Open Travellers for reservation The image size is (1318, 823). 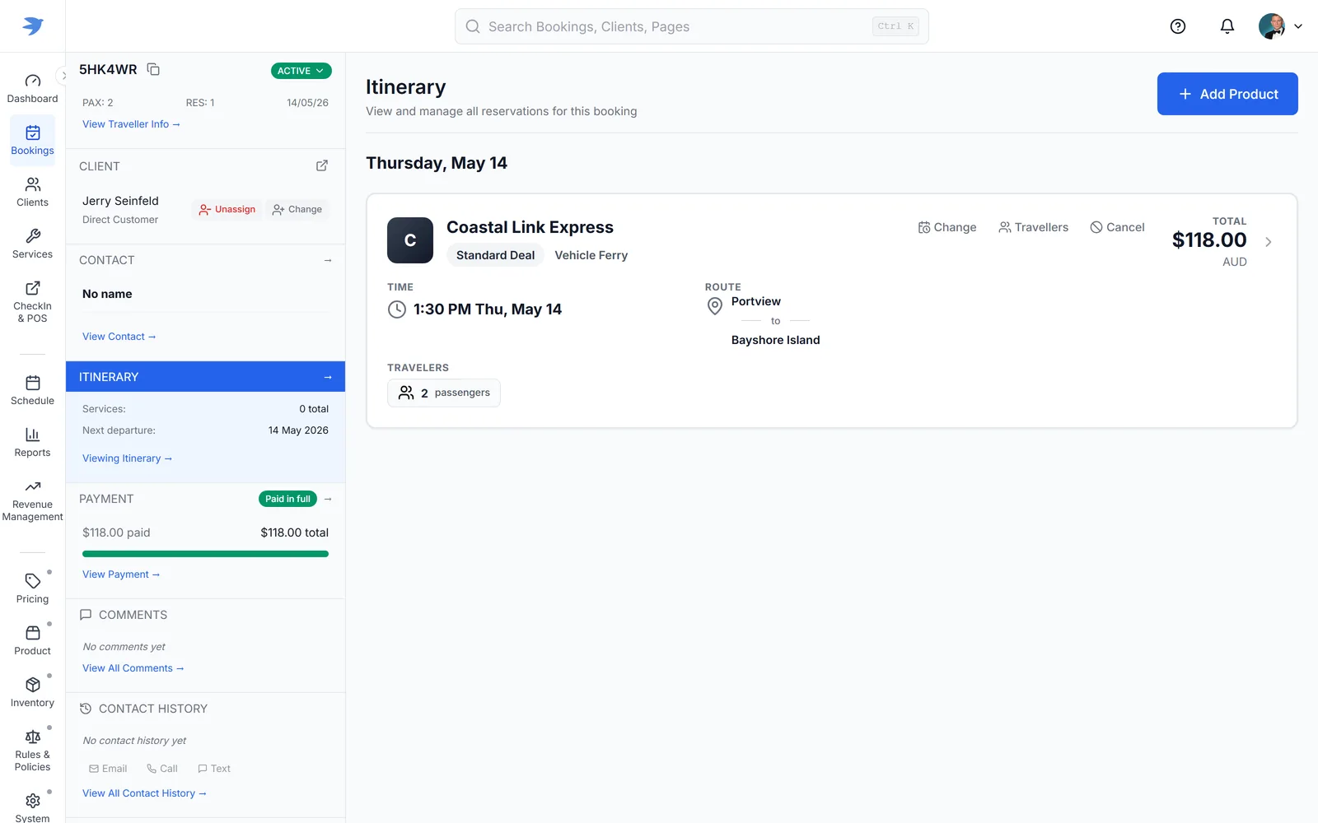[x=1033, y=227]
